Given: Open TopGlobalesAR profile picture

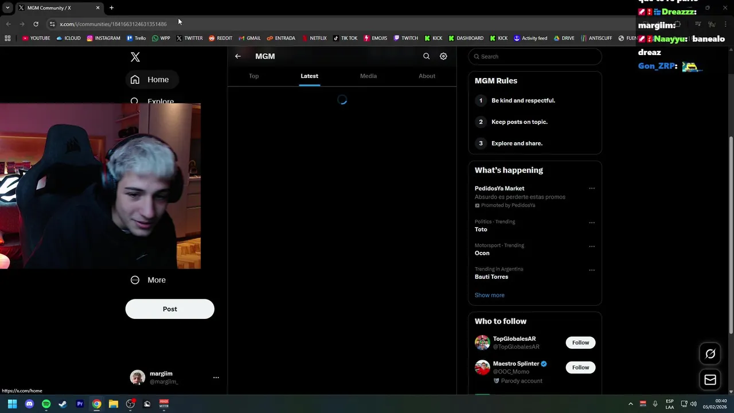Looking at the screenshot, I should click(x=482, y=342).
